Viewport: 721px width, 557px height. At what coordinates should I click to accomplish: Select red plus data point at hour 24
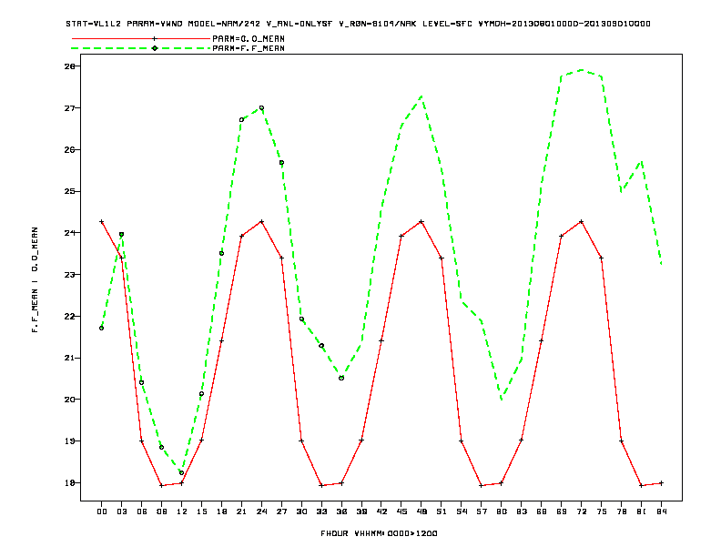click(x=261, y=222)
